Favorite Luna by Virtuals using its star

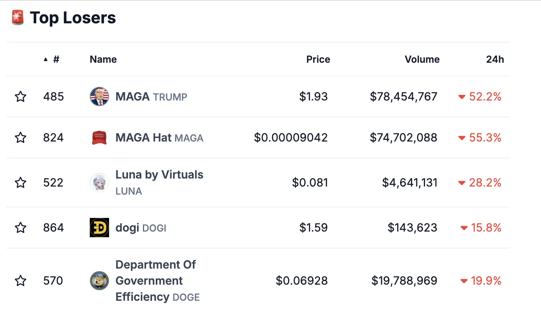coord(21,183)
